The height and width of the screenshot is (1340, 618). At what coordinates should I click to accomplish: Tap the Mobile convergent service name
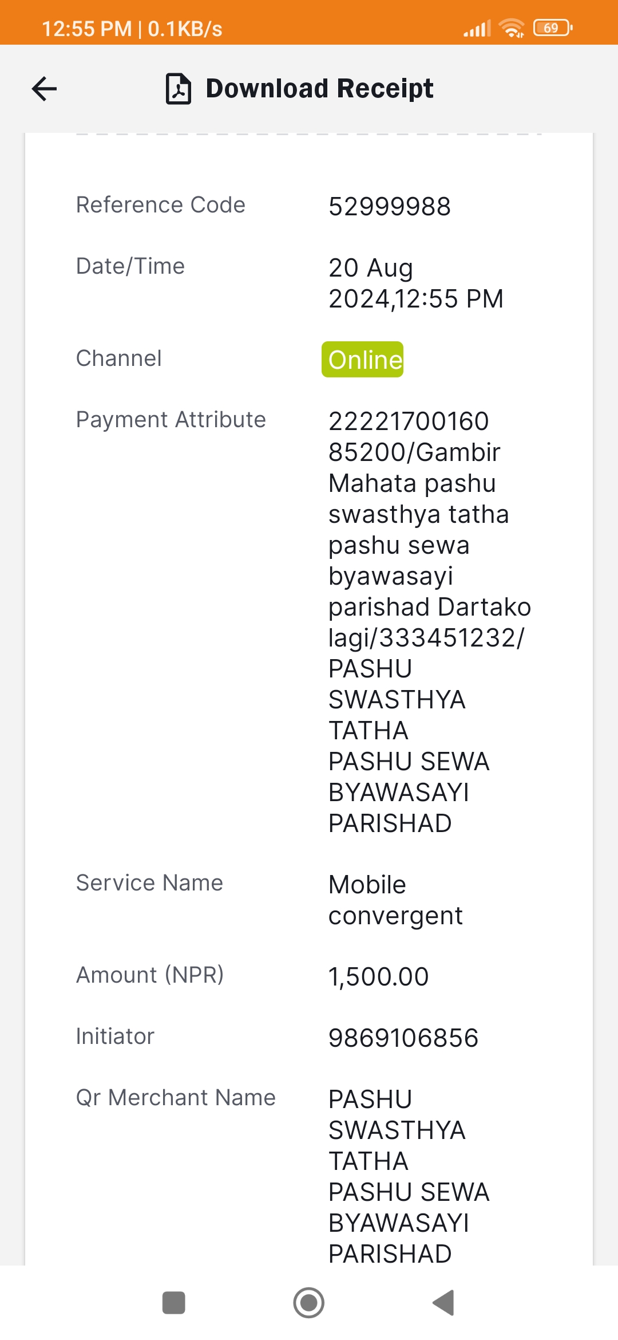tap(395, 900)
